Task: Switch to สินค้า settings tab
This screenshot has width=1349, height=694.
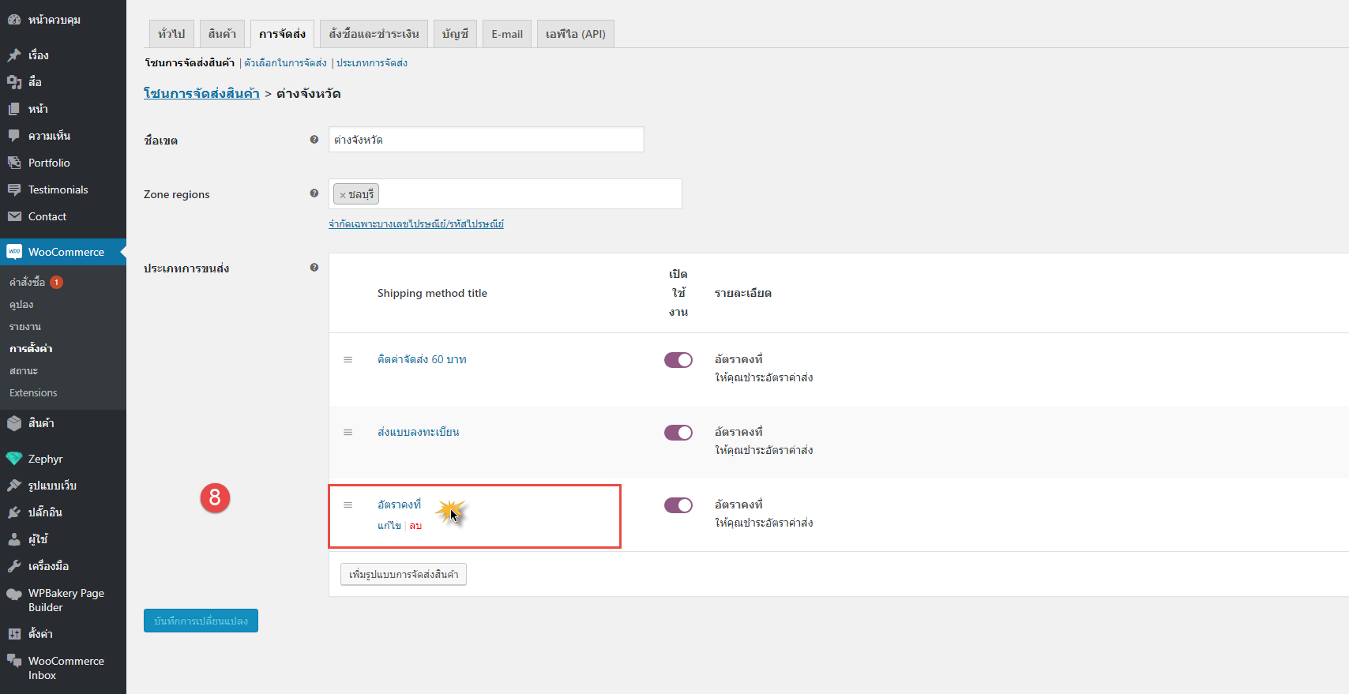Action: 222,34
